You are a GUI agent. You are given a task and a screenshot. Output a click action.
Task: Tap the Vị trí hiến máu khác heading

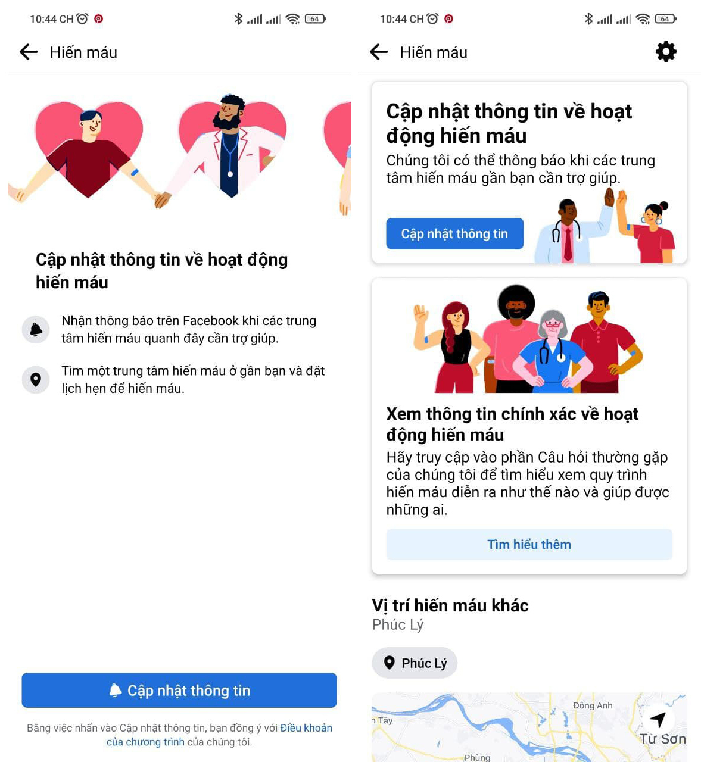coord(450,605)
